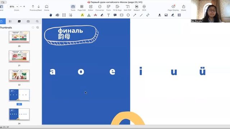Add a comment note annotation
230x129 pixels.
pyautogui.click(x=115, y=15)
